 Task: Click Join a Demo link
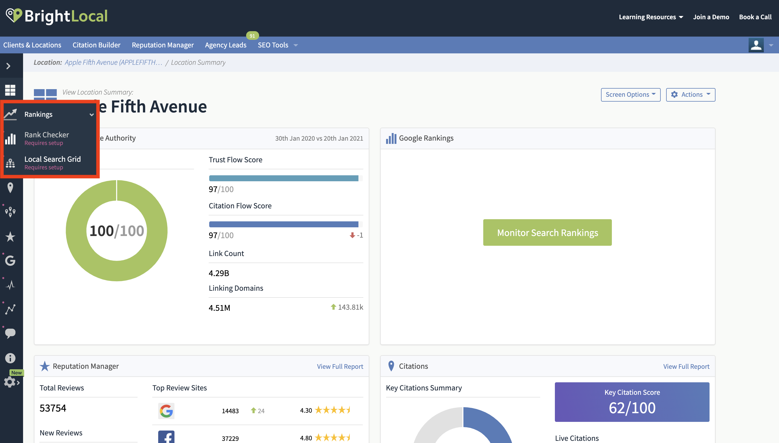coord(711,17)
